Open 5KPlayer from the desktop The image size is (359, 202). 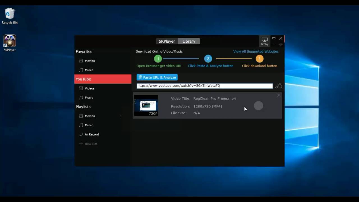(x=9, y=40)
